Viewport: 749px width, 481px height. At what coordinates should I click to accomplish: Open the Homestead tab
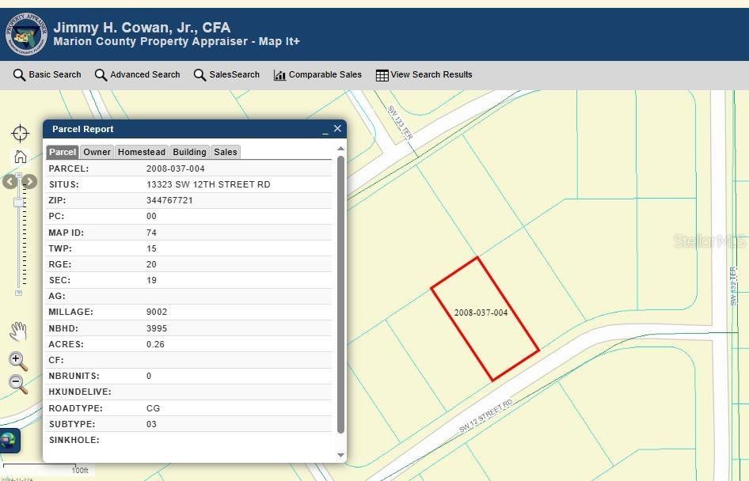[141, 152]
